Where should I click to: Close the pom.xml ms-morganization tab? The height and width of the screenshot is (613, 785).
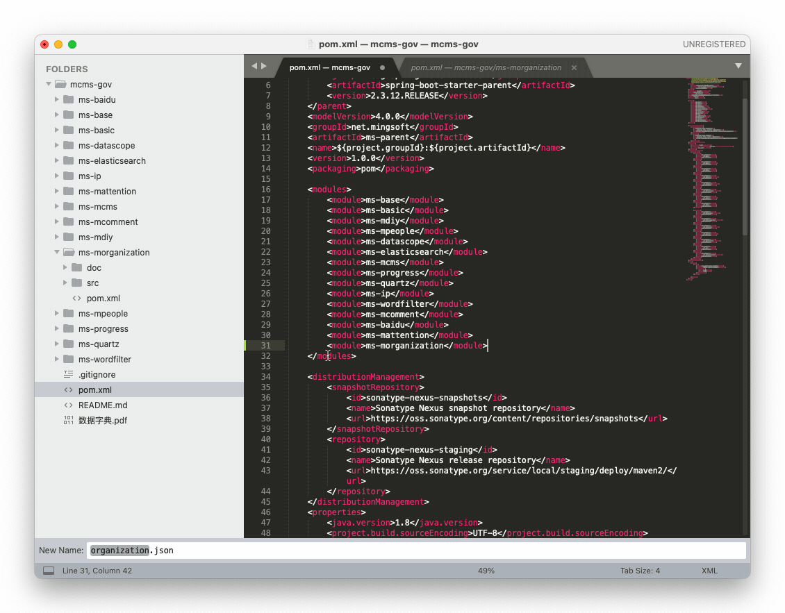point(574,68)
